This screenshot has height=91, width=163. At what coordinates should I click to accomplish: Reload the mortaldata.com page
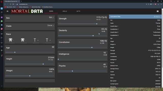(10, 4)
